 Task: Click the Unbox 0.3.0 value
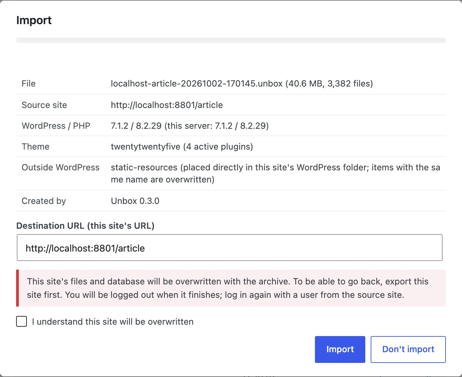(135, 201)
